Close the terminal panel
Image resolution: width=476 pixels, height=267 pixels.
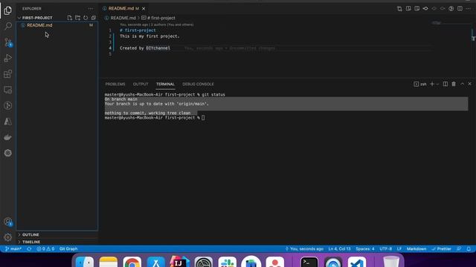pos(469,84)
